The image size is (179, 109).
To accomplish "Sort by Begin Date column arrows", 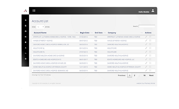I will [x=92, y=33].
